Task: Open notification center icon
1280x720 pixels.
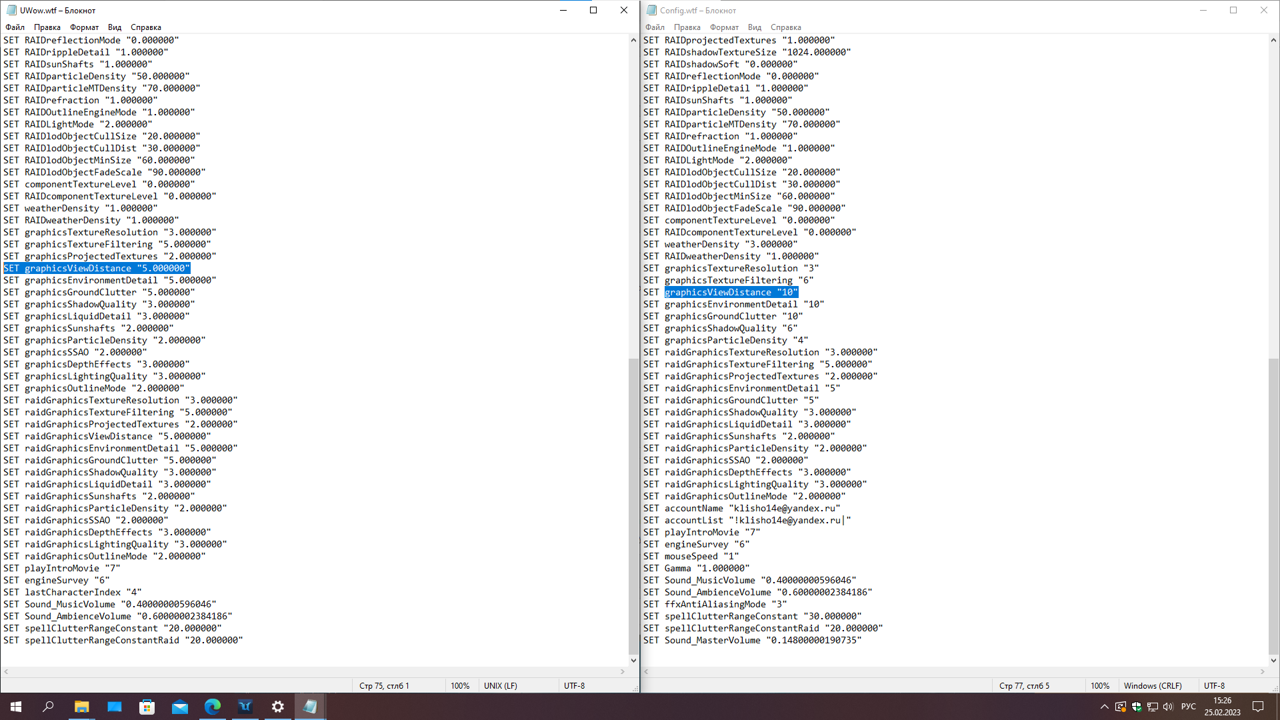Action: 1258,707
